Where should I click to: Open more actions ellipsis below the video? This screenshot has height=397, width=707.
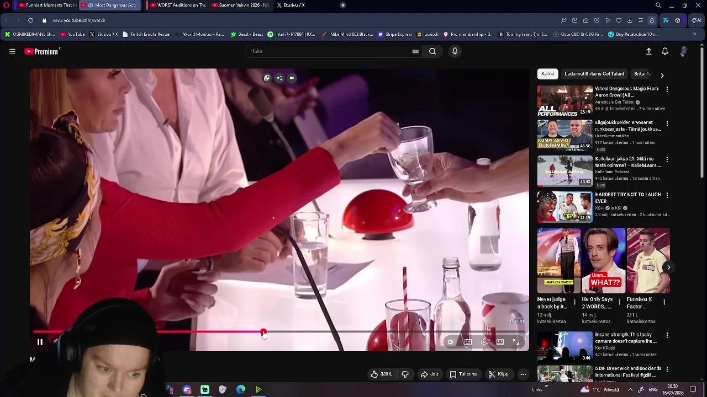pyautogui.click(x=523, y=374)
